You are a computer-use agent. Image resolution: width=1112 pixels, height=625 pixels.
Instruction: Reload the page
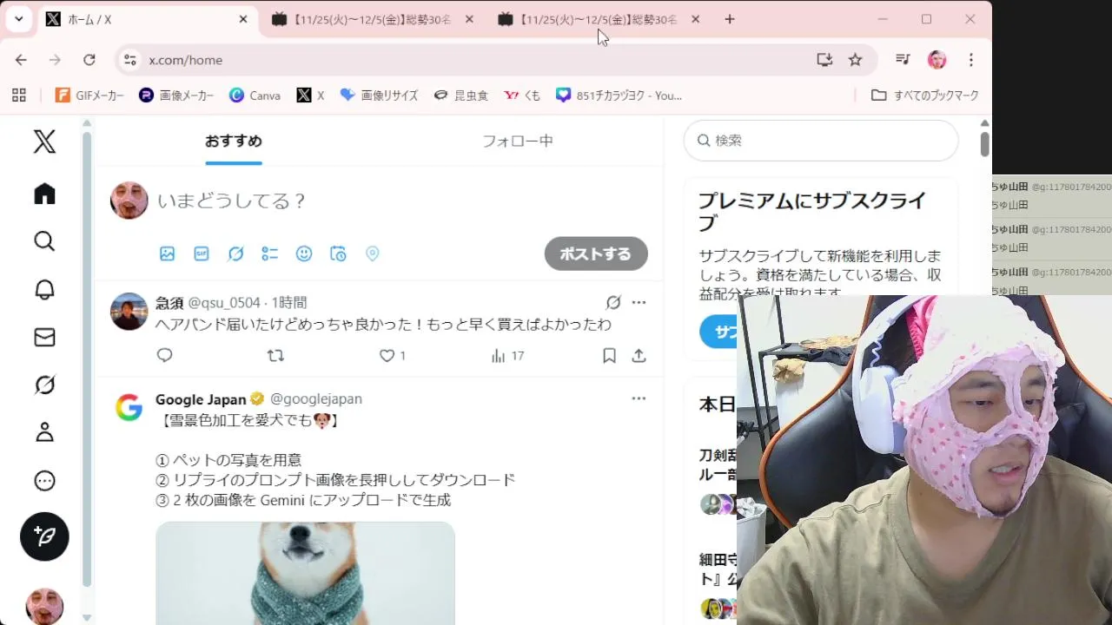pos(89,60)
